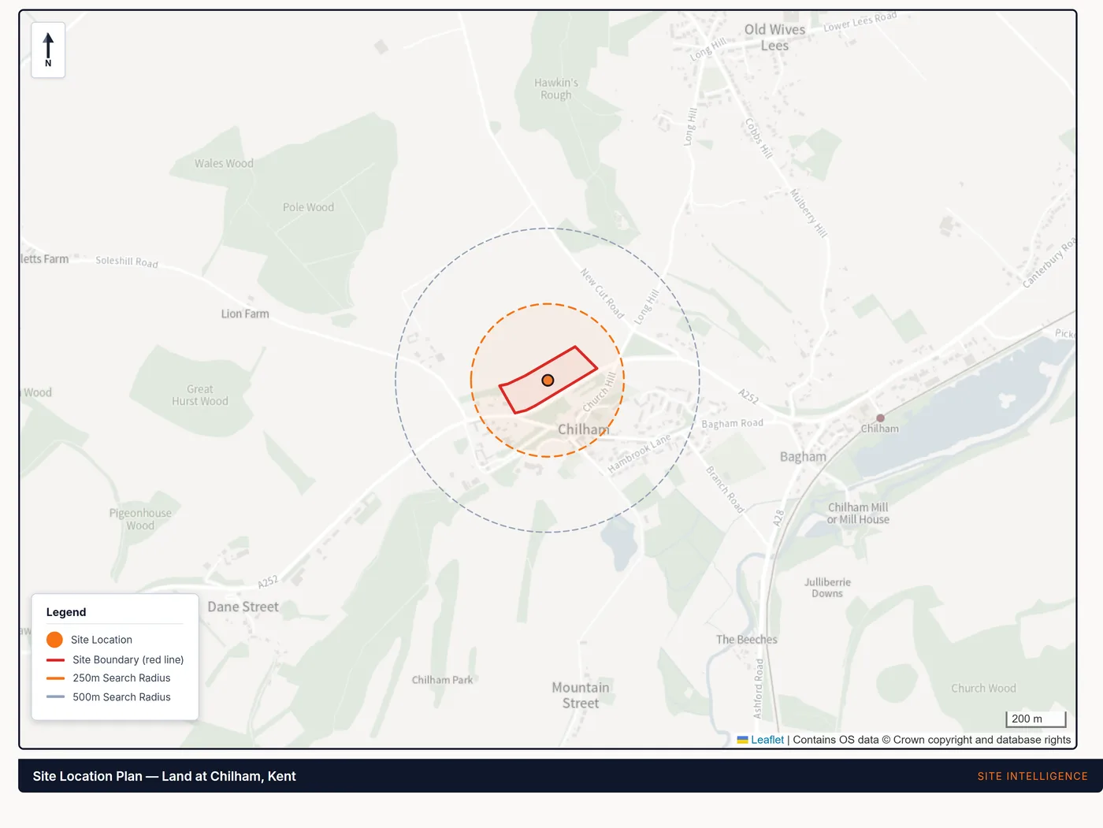Click the 'Lower Lees Road' road label

click(860, 21)
